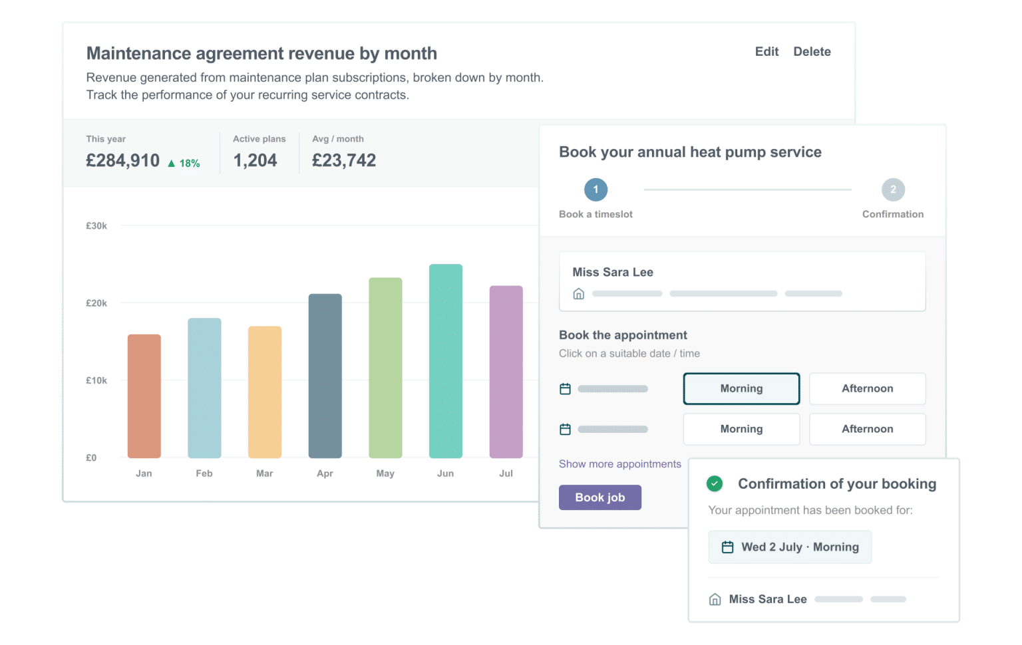This screenshot has height=645, width=1022.
Task: Choose Morning slot in second appointment row
Action: (741, 429)
